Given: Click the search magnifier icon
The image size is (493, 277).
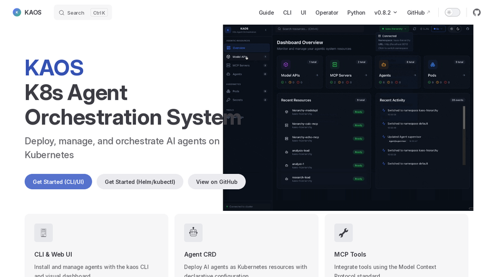Looking at the screenshot, I should [62, 13].
